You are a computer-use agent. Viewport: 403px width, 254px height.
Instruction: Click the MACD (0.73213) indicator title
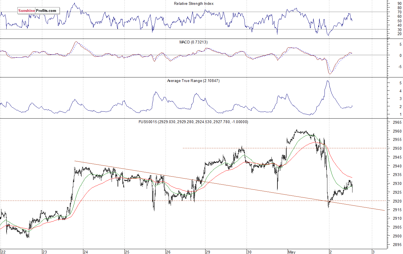coord(194,42)
